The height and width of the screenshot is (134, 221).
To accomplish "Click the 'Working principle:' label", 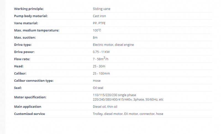I will click(x=29, y=9).
